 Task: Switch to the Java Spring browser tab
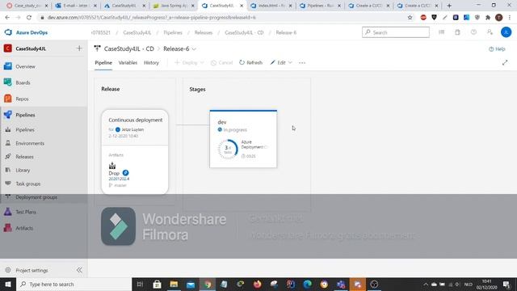174,6
